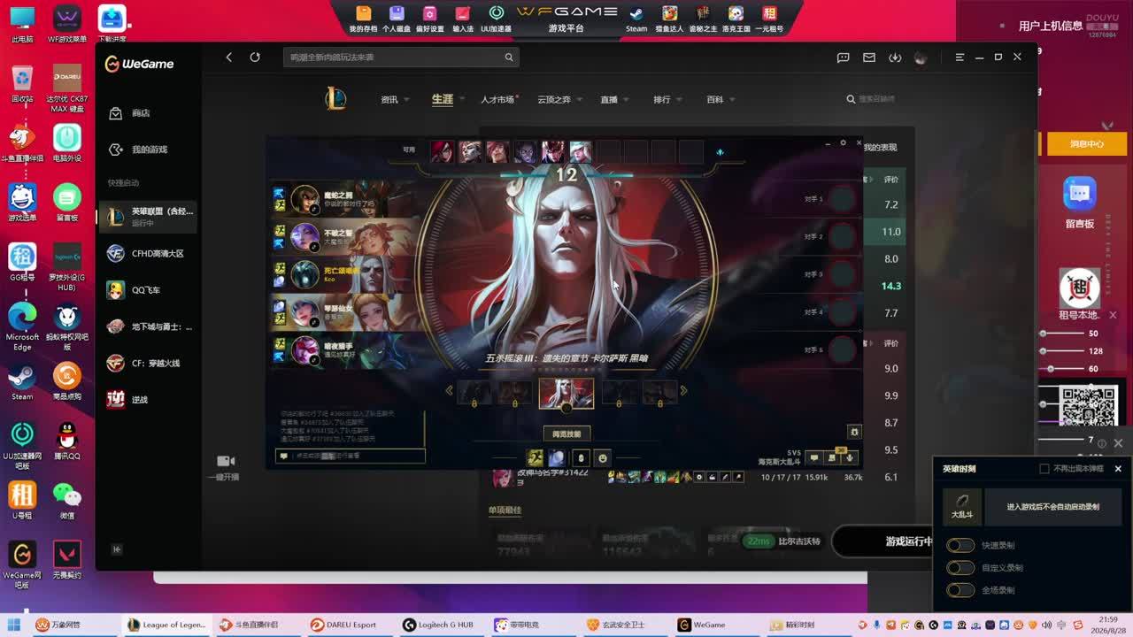
Task: Open the WeGame hamburger menu
Action: click(960, 57)
